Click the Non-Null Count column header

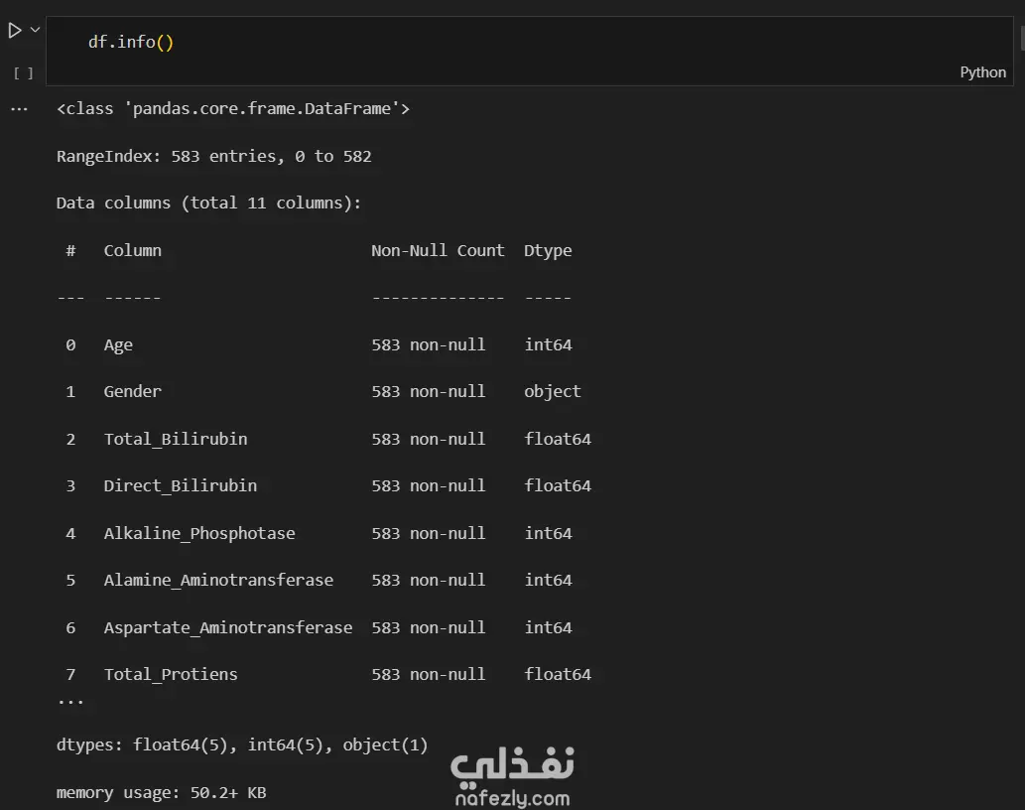pos(438,250)
